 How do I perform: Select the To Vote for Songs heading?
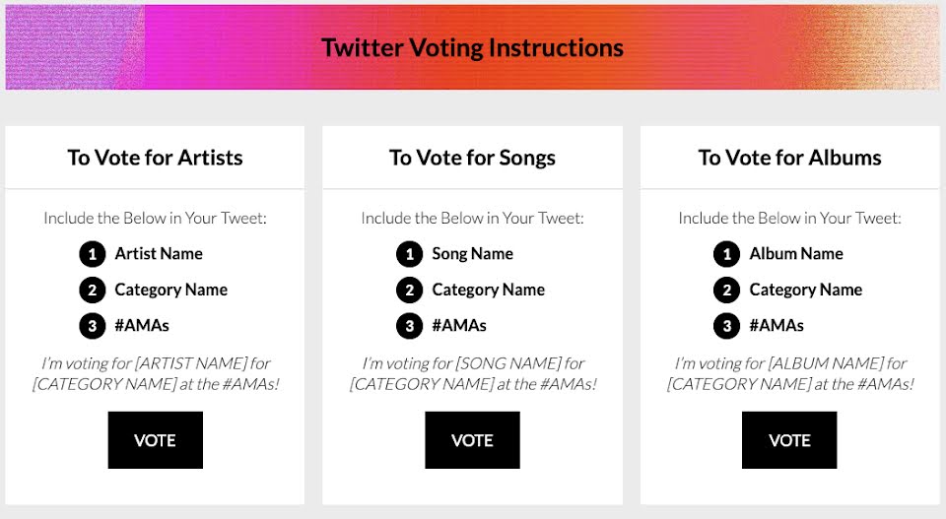click(472, 158)
